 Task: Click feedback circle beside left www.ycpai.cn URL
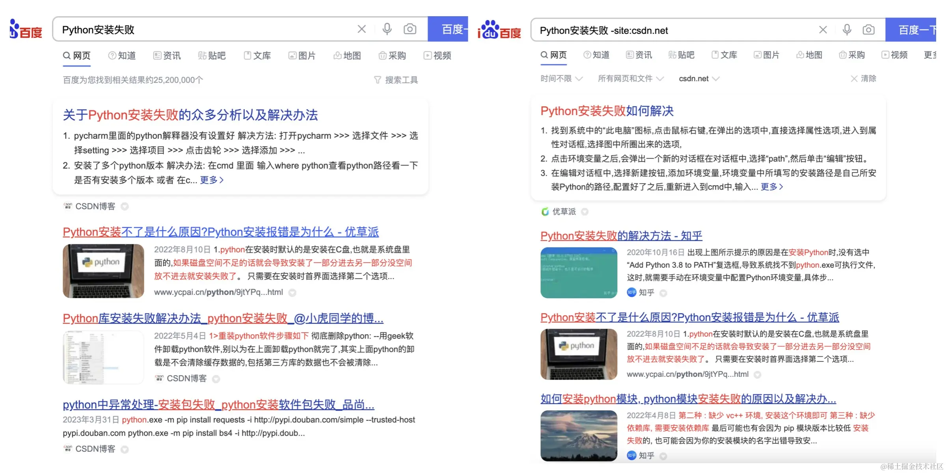click(x=292, y=292)
